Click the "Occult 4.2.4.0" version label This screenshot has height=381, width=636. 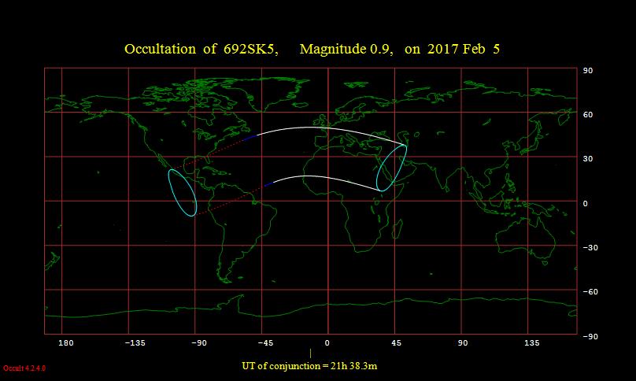pos(24,368)
